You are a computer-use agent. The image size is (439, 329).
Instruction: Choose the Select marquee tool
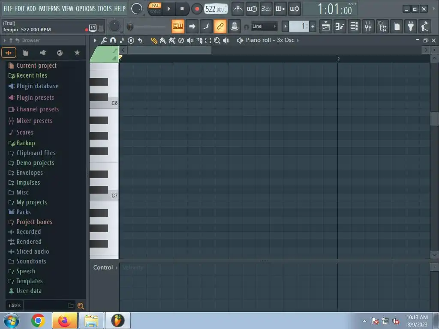(x=208, y=41)
